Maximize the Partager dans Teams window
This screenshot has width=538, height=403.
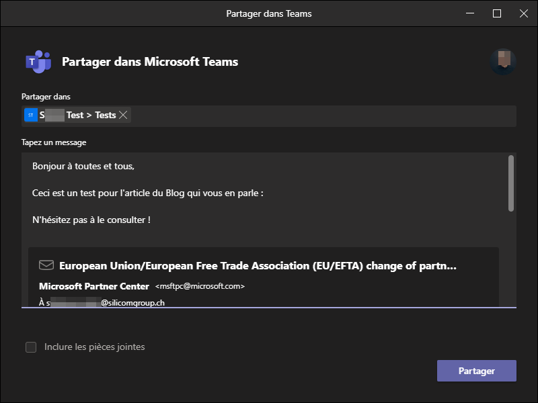(497, 13)
